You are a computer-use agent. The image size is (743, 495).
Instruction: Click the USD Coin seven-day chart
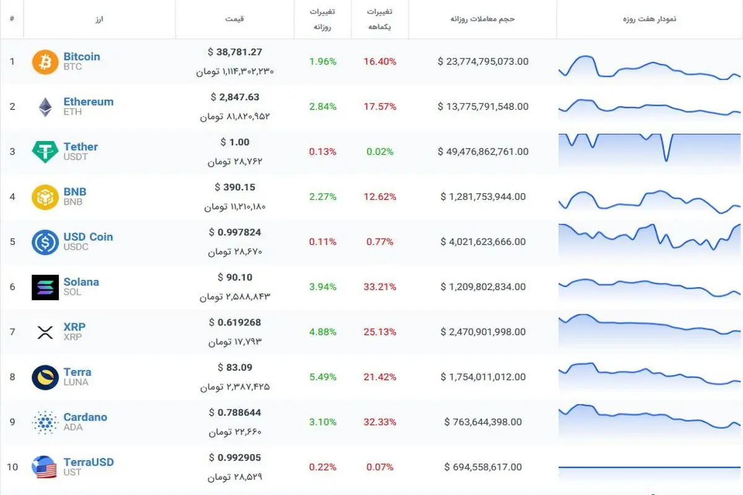(650, 239)
